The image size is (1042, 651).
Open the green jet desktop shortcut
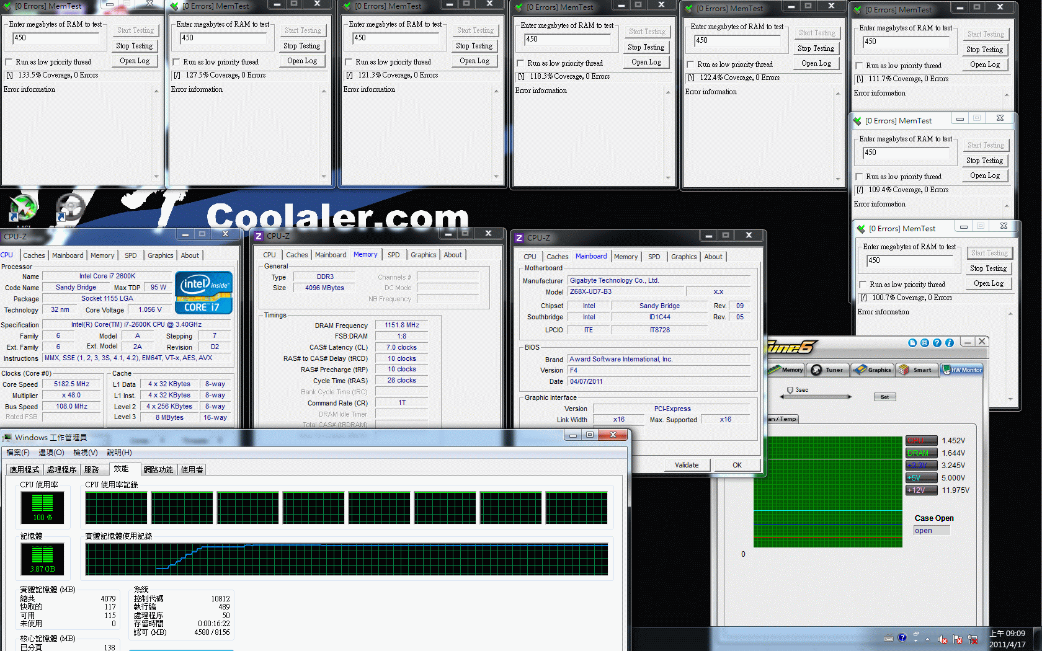click(x=23, y=208)
